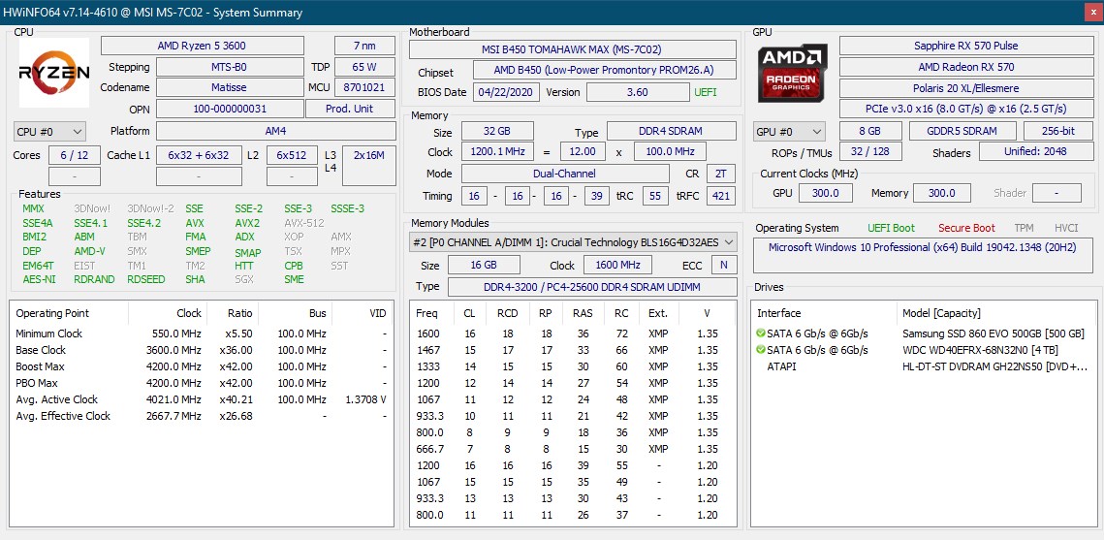
Task: Click the Ryzen CPU logo
Action: (54, 73)
